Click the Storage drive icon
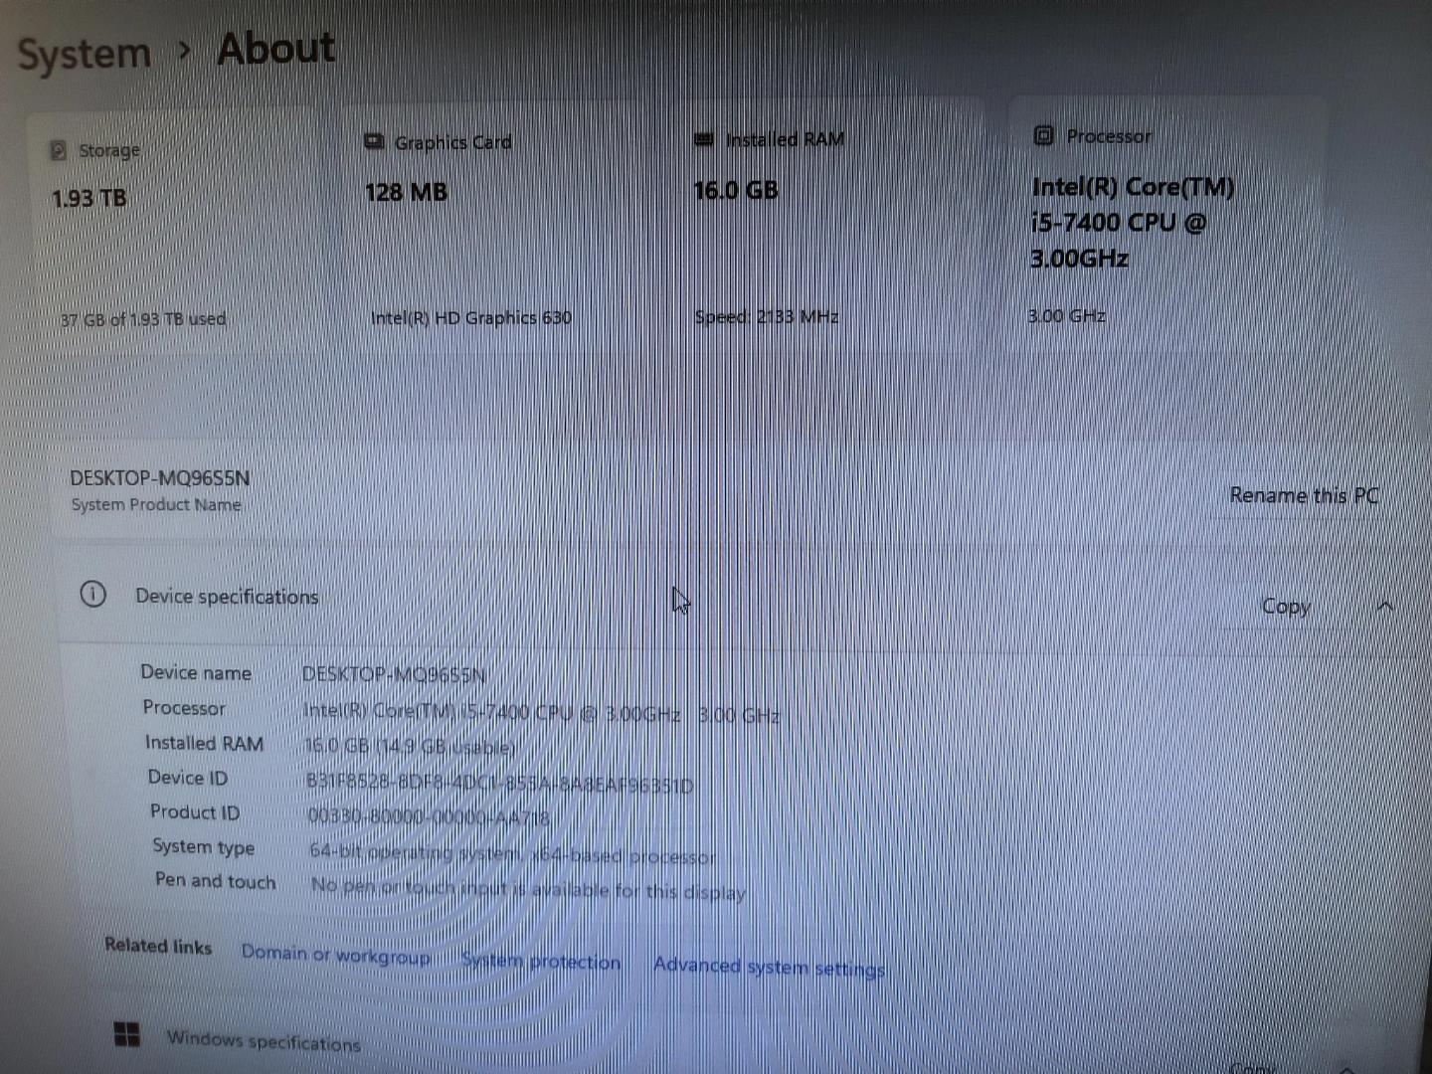The image size is (1432, 1074). (x=59, y=150)
